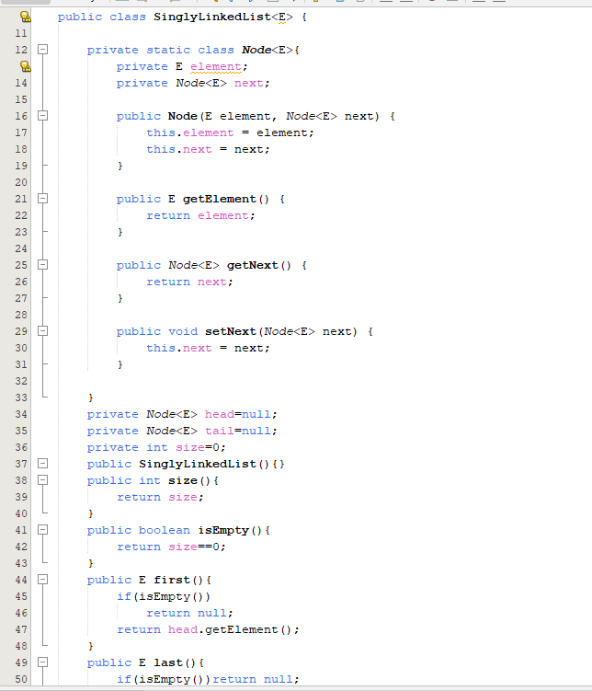Click 'size=0' in the private int declaration
This screenshot has height=691, width=592.
(x=198, y=448)
